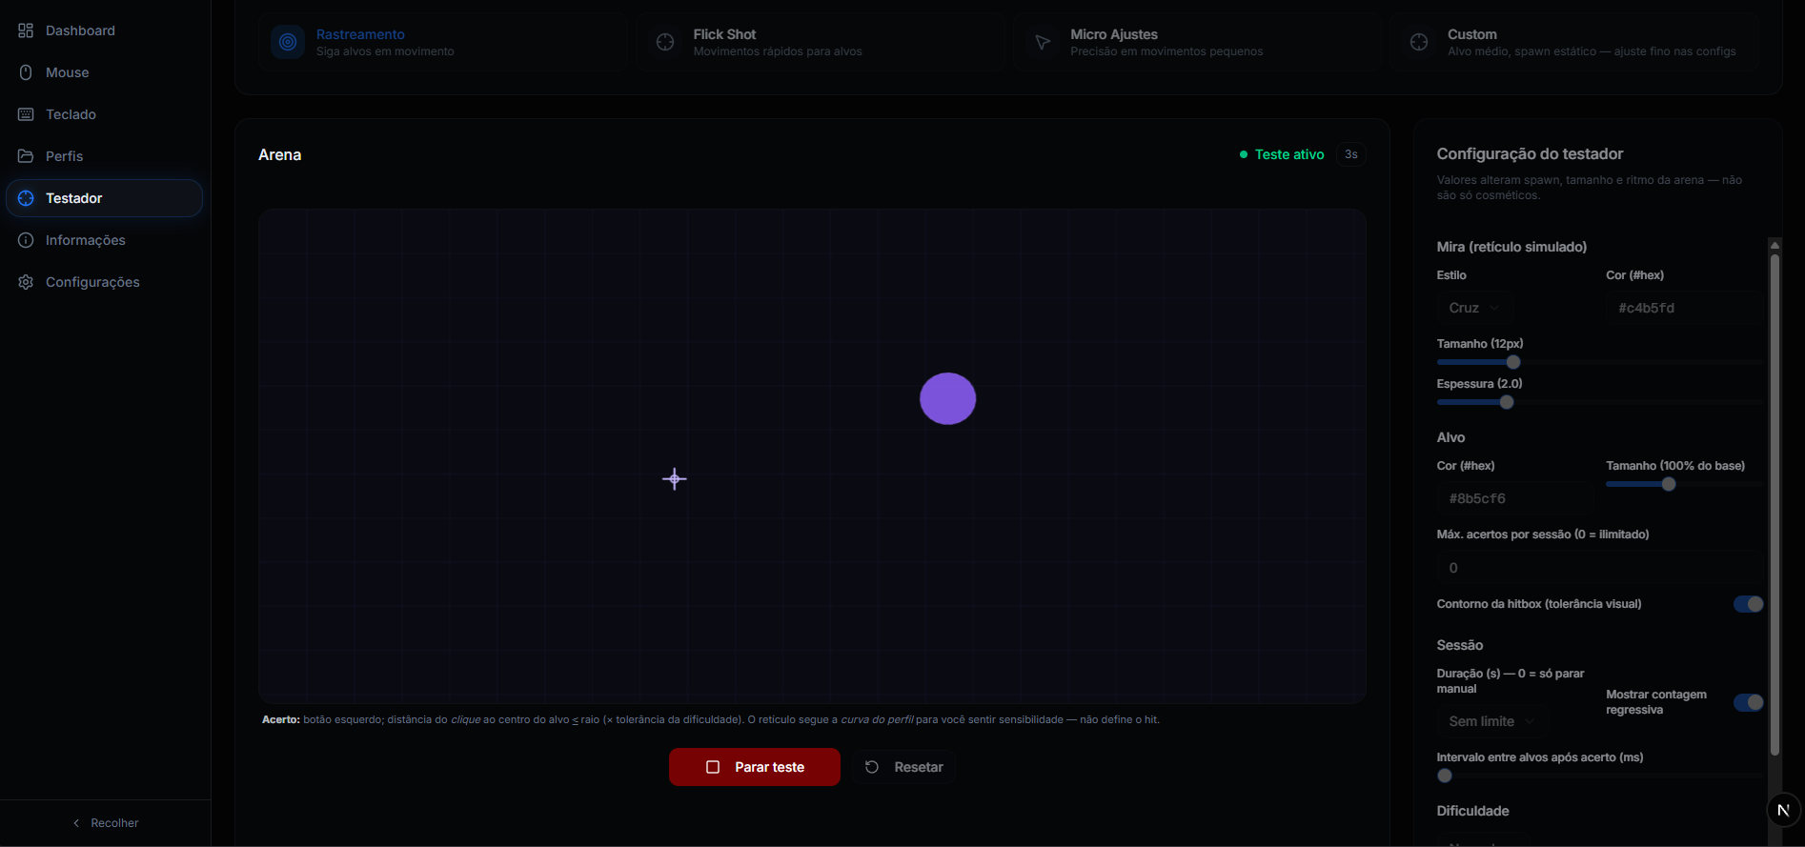This screenshot has width=1805, height=847.
Task: Toggle Contorno da hitbox switch
Action: [1748, 604]
